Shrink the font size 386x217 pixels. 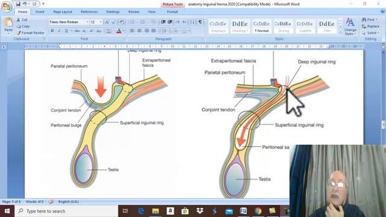(x=113, y=22)
